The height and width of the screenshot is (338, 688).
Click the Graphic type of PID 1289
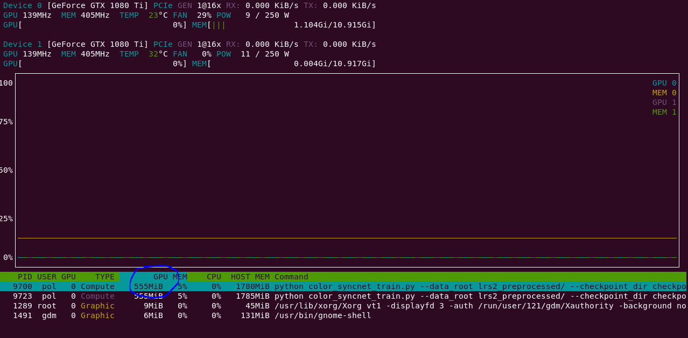[97, 306]
